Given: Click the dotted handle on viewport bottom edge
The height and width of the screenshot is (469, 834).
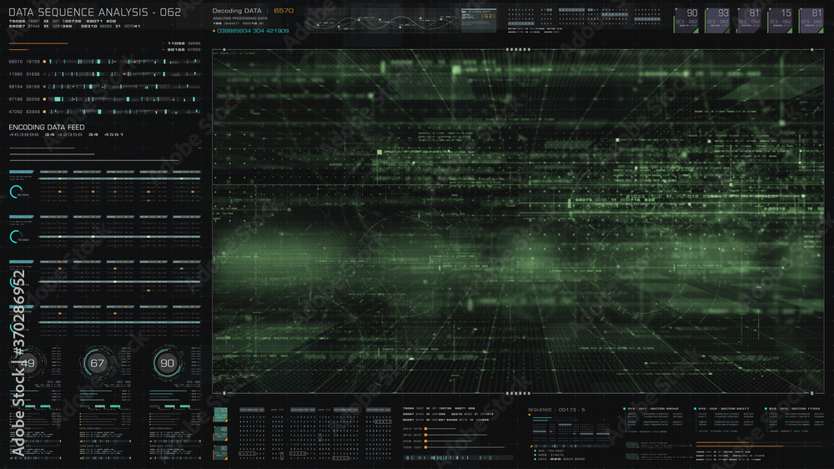Looking at the screenshot, I should pyautogui.click(x=518, y=393).
